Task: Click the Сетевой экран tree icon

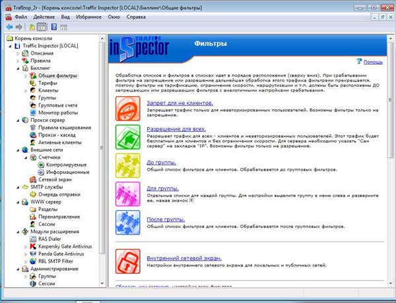Action: (x=33, y=179)
